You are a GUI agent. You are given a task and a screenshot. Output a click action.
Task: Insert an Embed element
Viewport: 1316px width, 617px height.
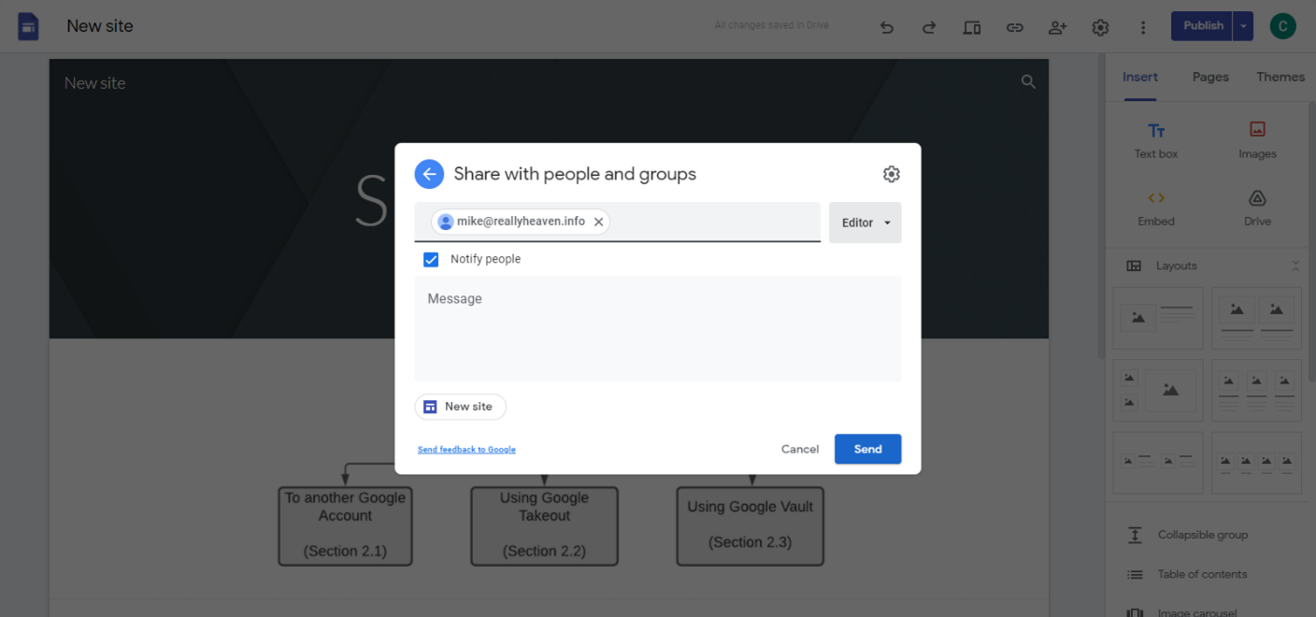pos(1156,208)
